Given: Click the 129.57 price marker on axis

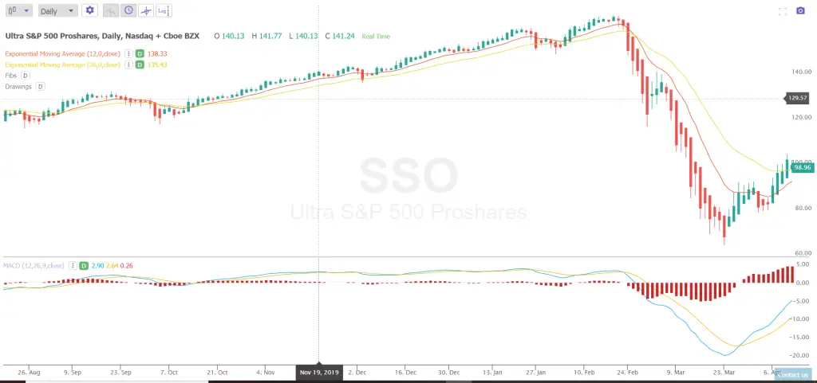Looking at the screenshot, I should [x=797, y=98].
